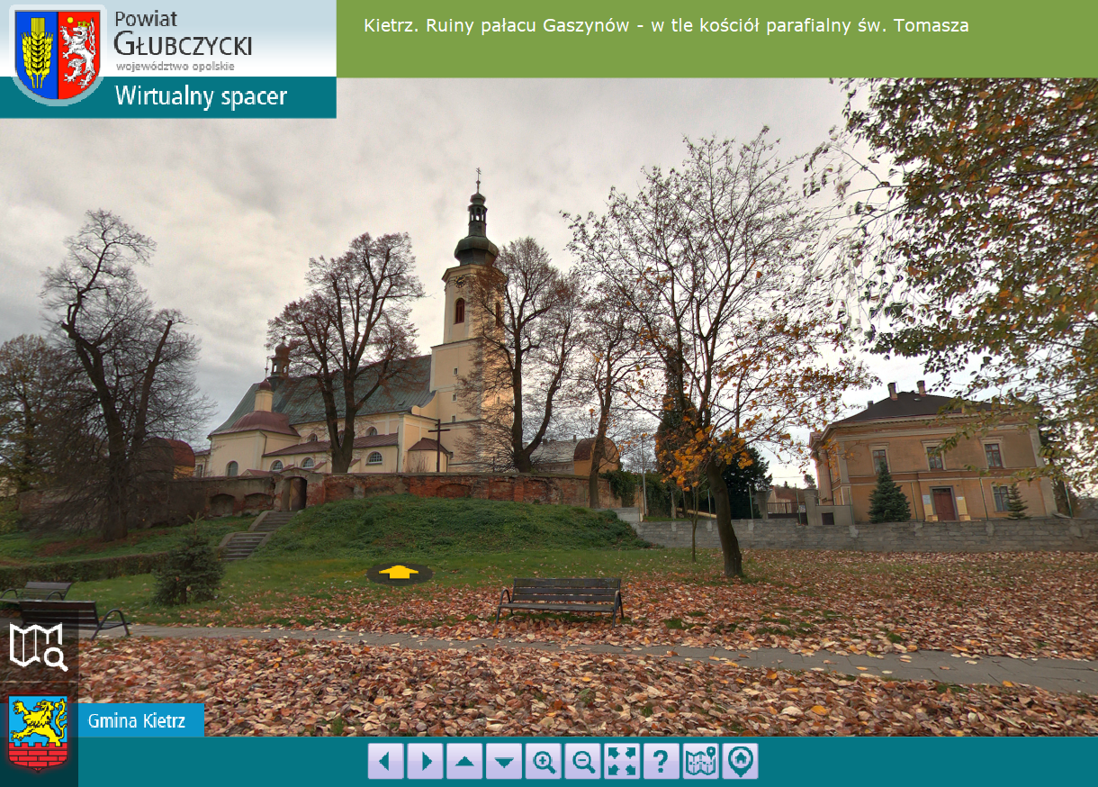Go to home location pin icon

pos(740,762)
